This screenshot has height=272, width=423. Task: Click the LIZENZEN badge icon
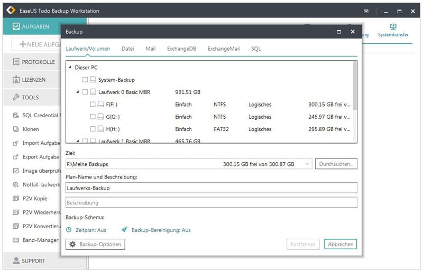16,80
